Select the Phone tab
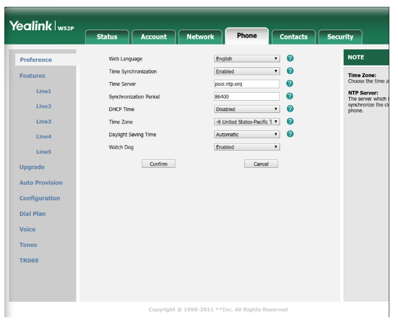The image size is (398, 321). pos(247,36)
